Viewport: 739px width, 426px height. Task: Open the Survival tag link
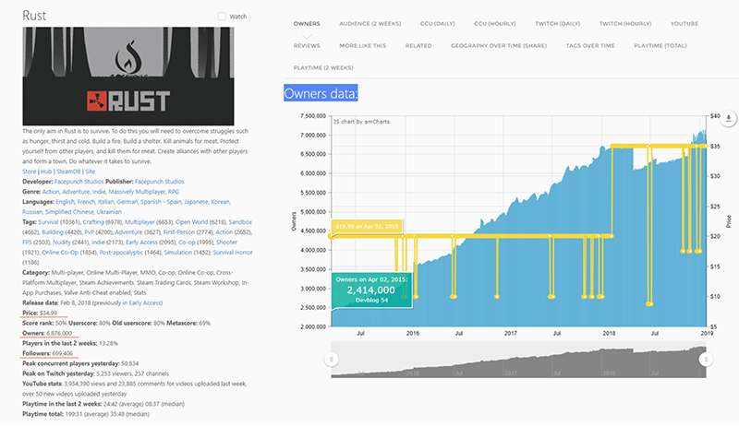[x=48, y=222]
